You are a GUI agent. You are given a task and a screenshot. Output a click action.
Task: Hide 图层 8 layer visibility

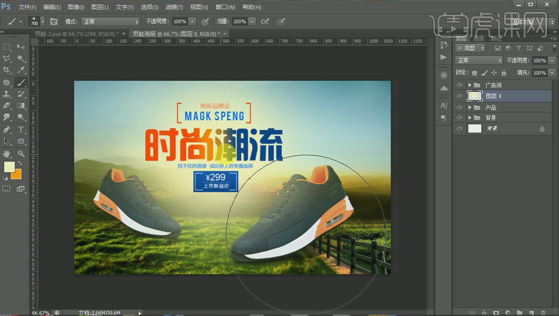(459, 95)
